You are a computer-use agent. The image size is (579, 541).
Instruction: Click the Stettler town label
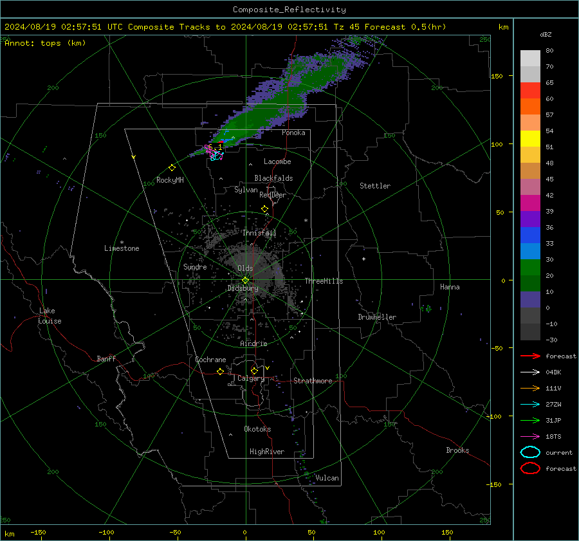click(375, 186)
